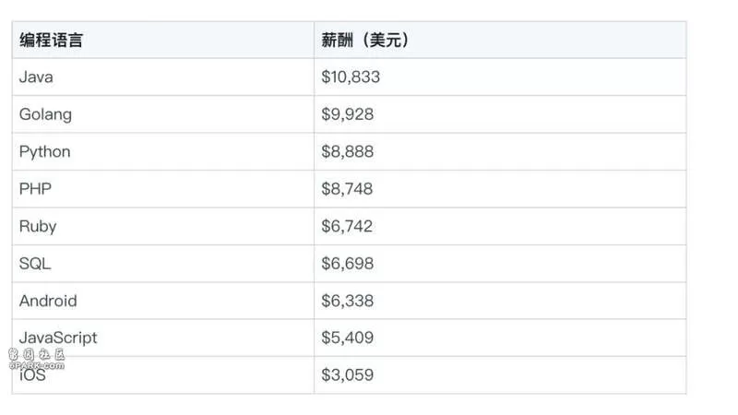Click the $6,338 value
The image size is (738, 415).
(348, 301)
